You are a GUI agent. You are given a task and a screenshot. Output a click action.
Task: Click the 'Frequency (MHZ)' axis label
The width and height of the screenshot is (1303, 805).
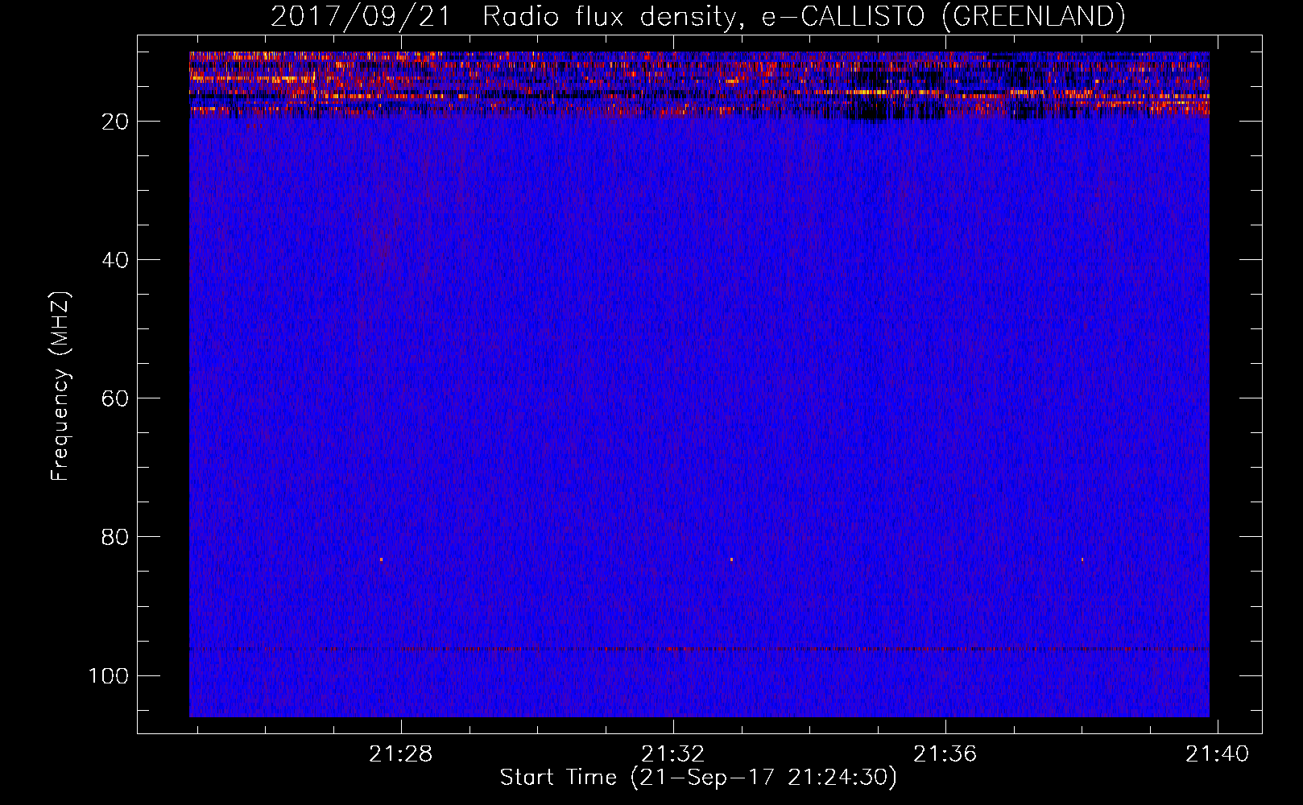point(60,386)
